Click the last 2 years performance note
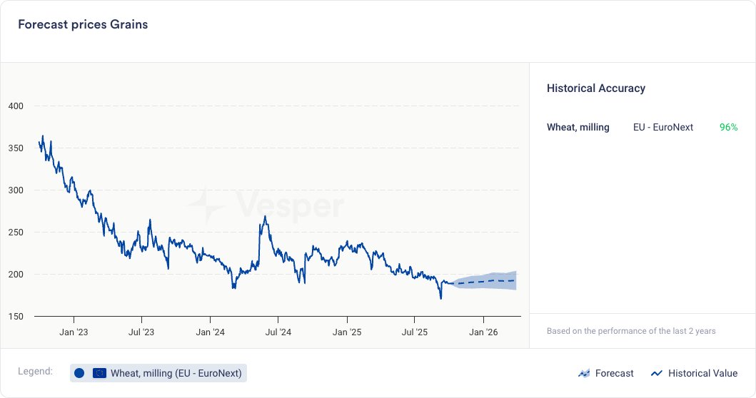This screenshot has height=398, width=756. click(631, 331)
